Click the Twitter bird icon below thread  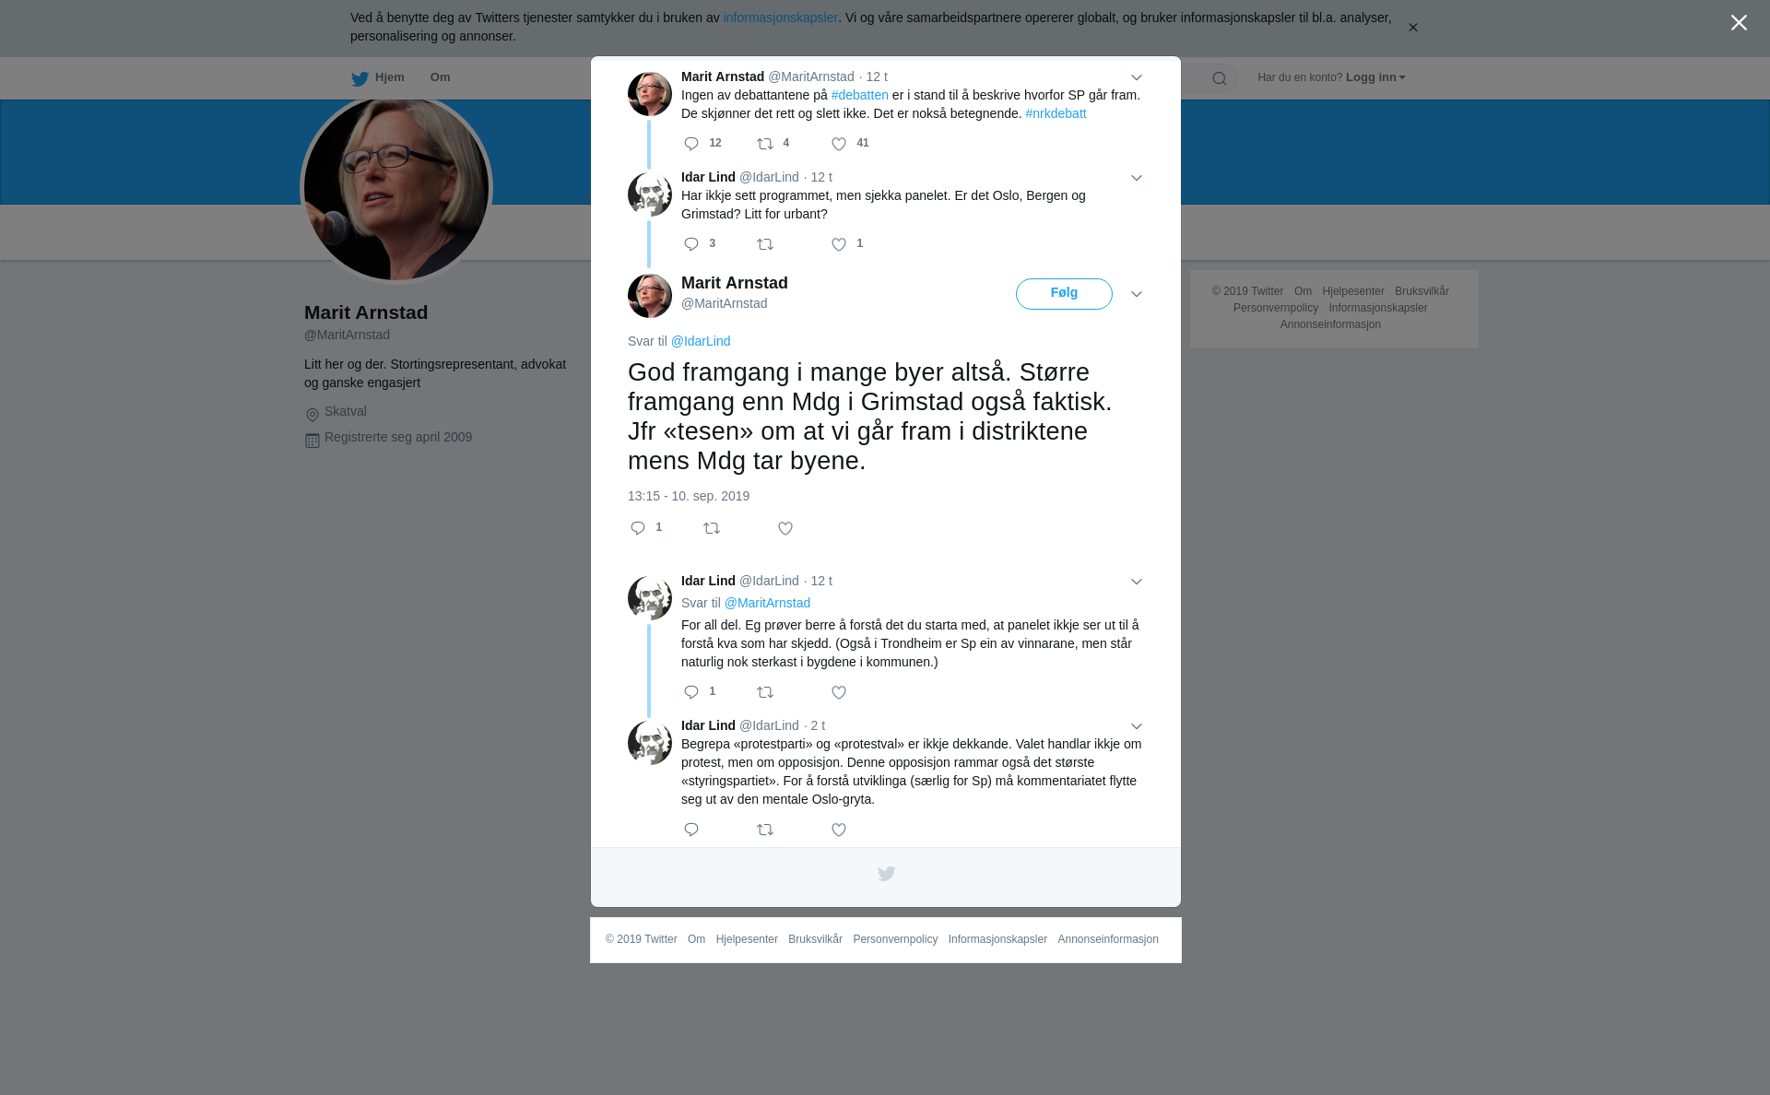[886, 874]
